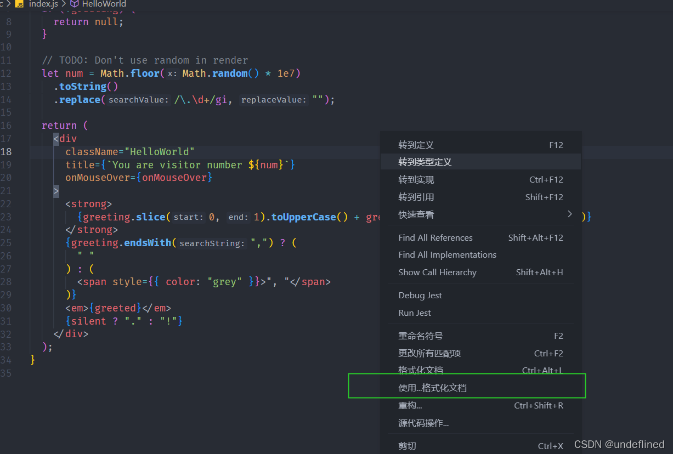673x454 pixels.
Task: Click the title template string line
Action: pos(180,164)
